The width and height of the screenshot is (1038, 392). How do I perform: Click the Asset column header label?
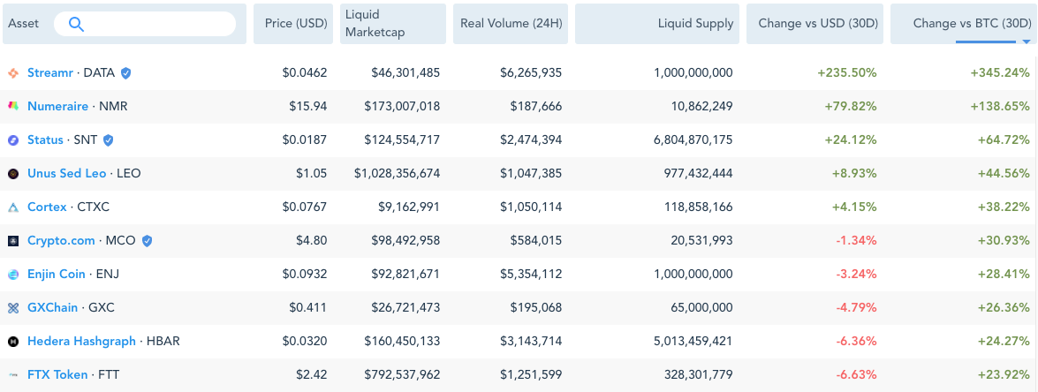pos(23,24)
